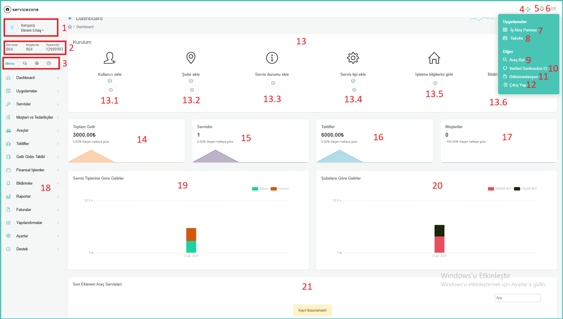Open Faturalar in the sidebar
Image resolution: width=563 pixels, height=319 pixels.
coord(24,210)
